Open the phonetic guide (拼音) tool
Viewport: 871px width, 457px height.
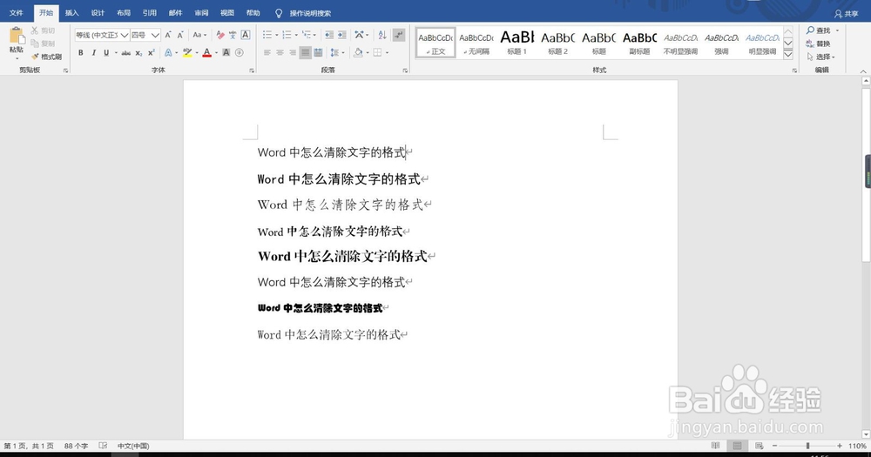(x=233, y=35)
